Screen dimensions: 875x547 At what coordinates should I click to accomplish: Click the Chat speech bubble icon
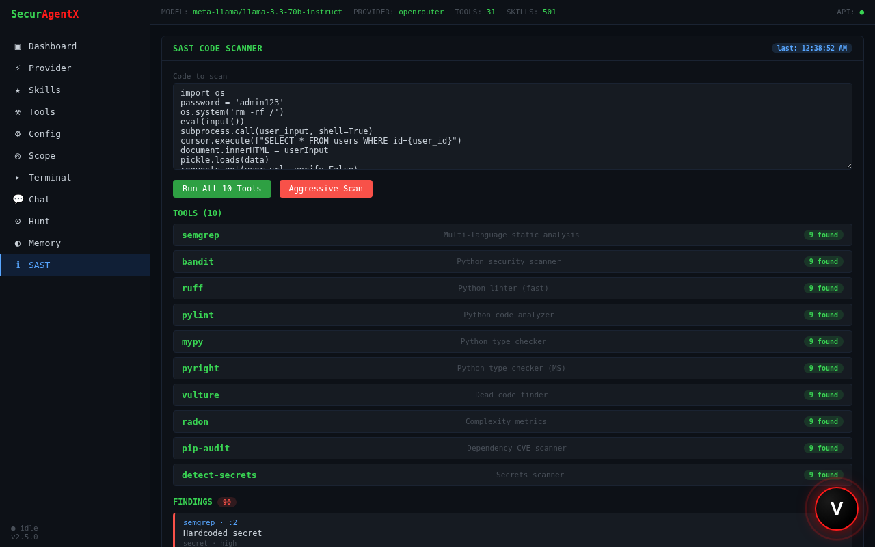tap(18, 199)
